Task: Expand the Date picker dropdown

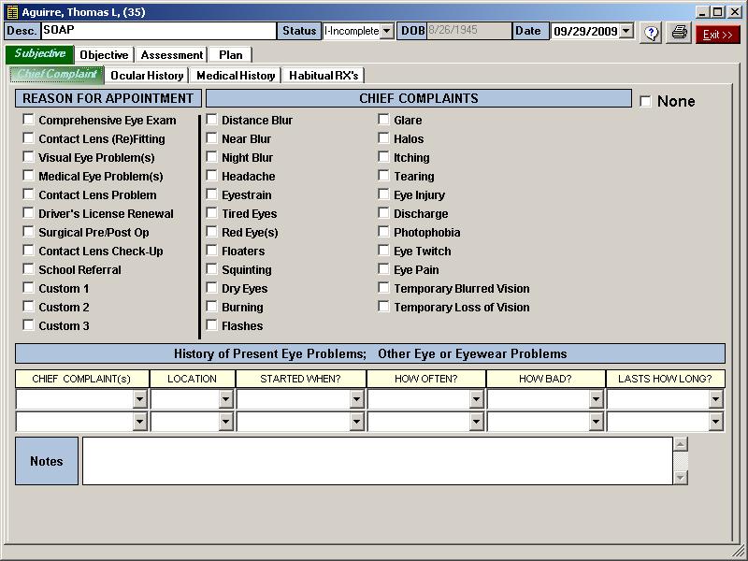Action: [626, 31]
